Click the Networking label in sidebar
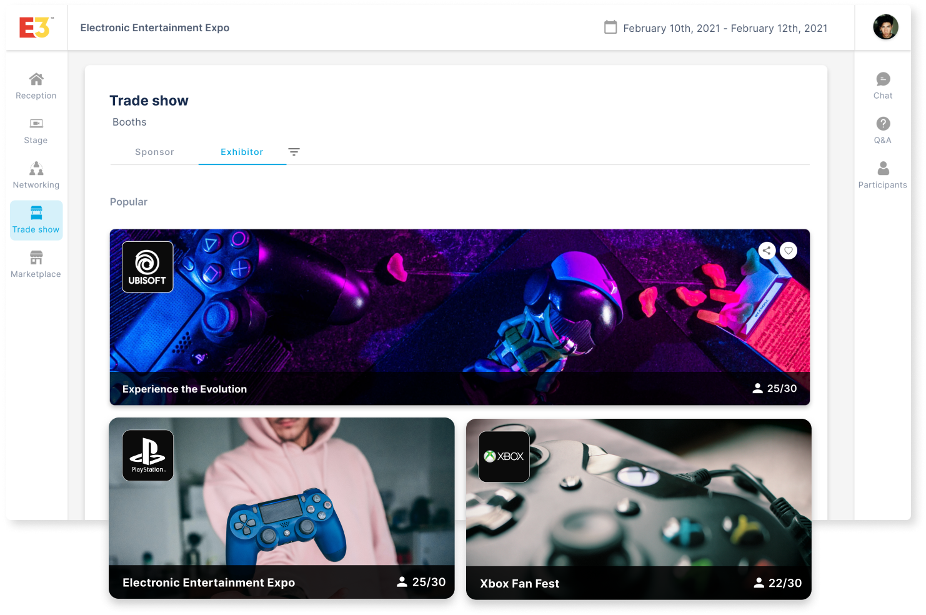This screenshot has height=615, width=926. coord(36,185)
